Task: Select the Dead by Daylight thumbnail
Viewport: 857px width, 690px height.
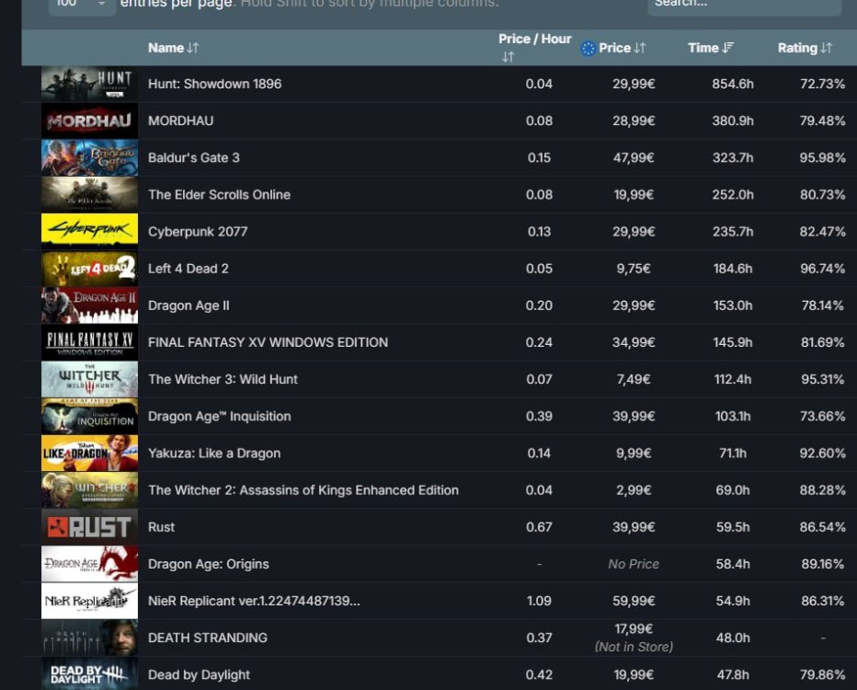Action: (89, 673)
